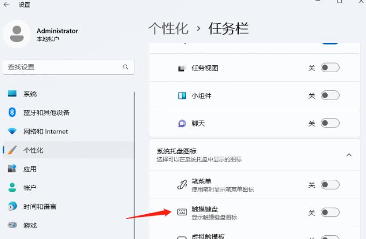Click the 任务视图 label text

(x=205, y=68)
